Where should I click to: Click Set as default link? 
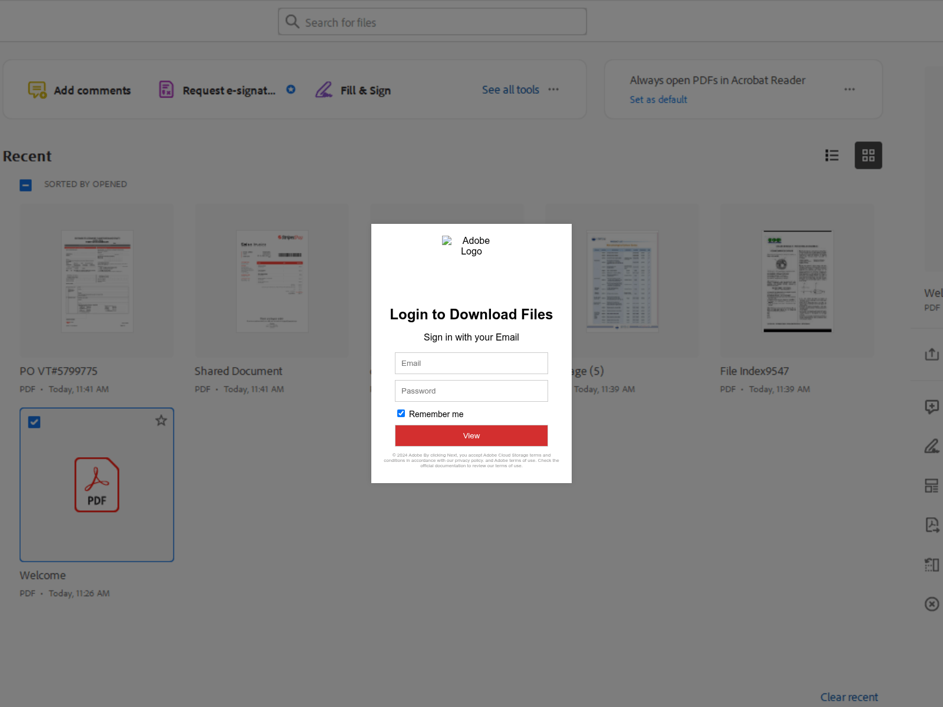click(658, 100)
